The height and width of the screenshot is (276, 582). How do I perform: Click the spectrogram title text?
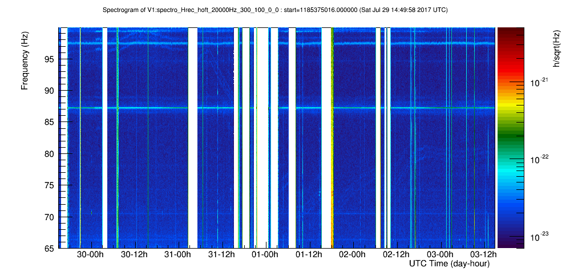(275, 10)
